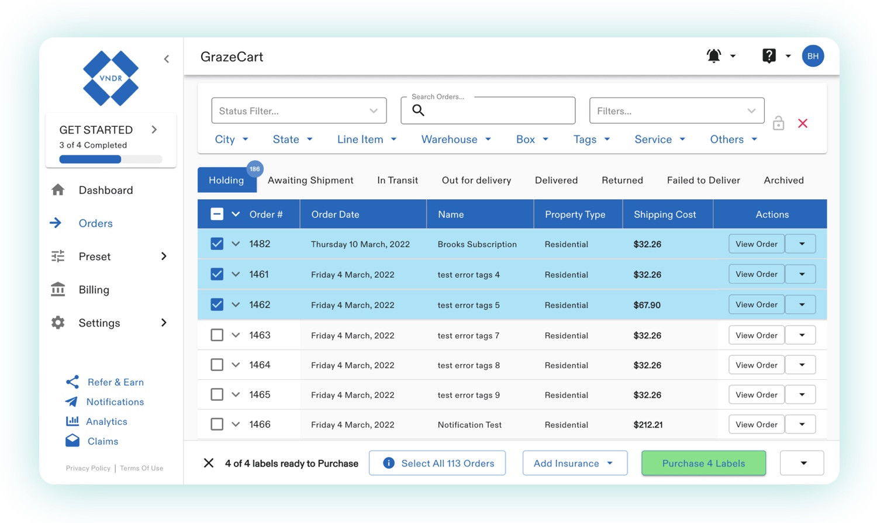Click the Search Orders input field
The width and height of the screenshot is (877, 523).
[488, 110]
